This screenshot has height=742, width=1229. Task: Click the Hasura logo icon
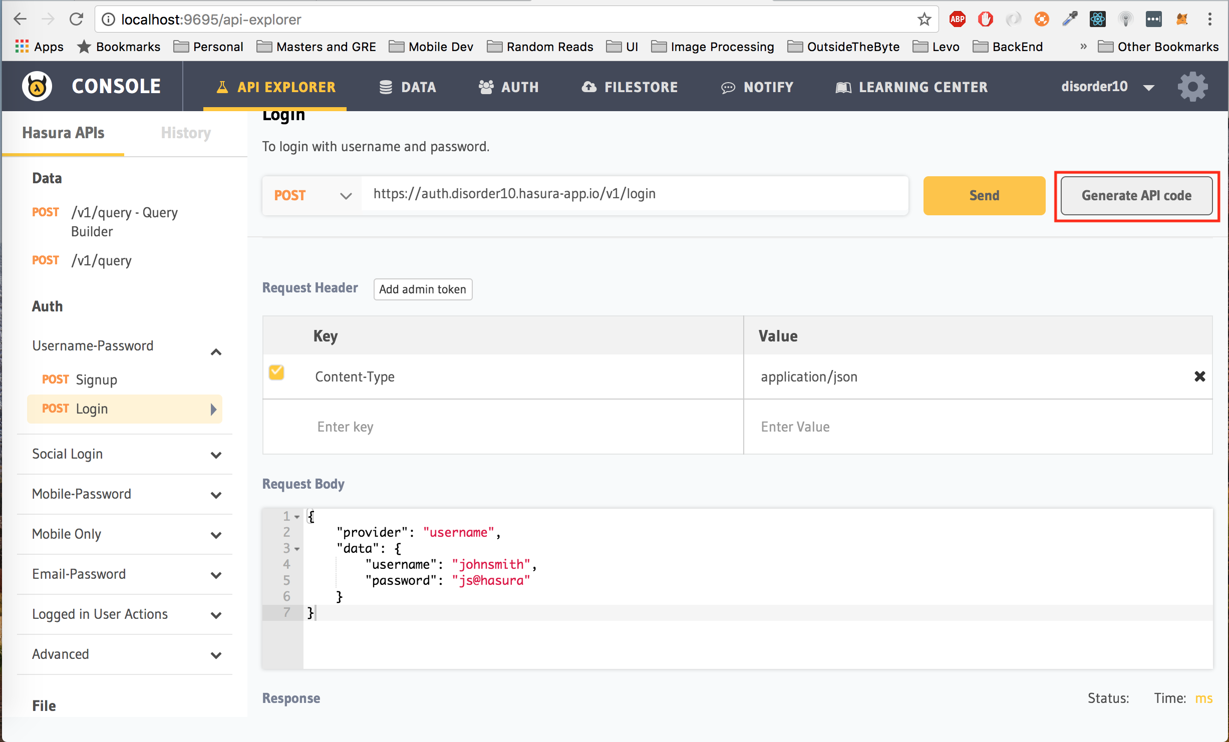pyautogui.click(x=37, y=86)
